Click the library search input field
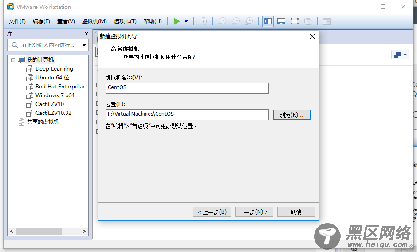 point(48,45)
